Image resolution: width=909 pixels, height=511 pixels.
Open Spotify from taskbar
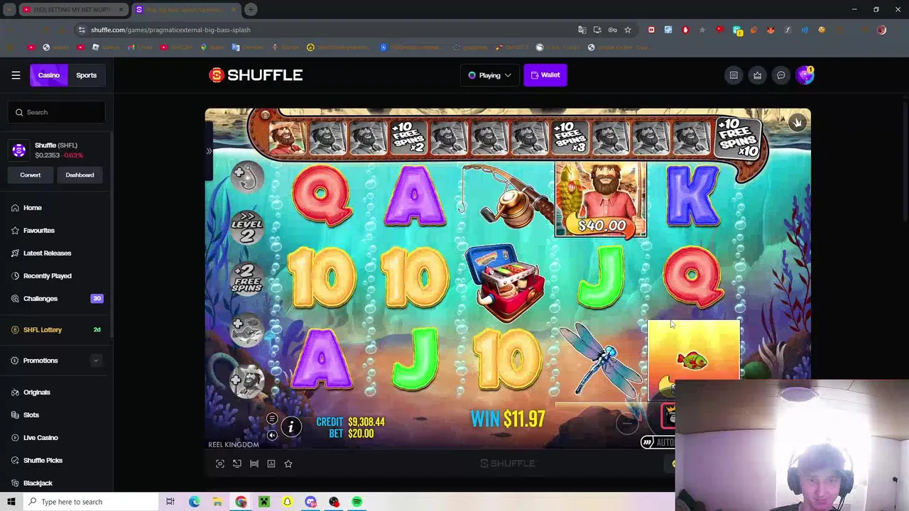point(357,502)
